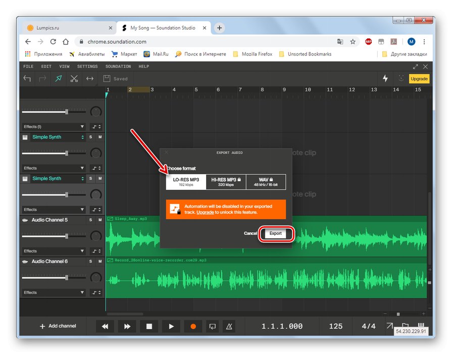Screen dimensions: 452x355
Task: Open the FILE menu
Action: [28, 67]
